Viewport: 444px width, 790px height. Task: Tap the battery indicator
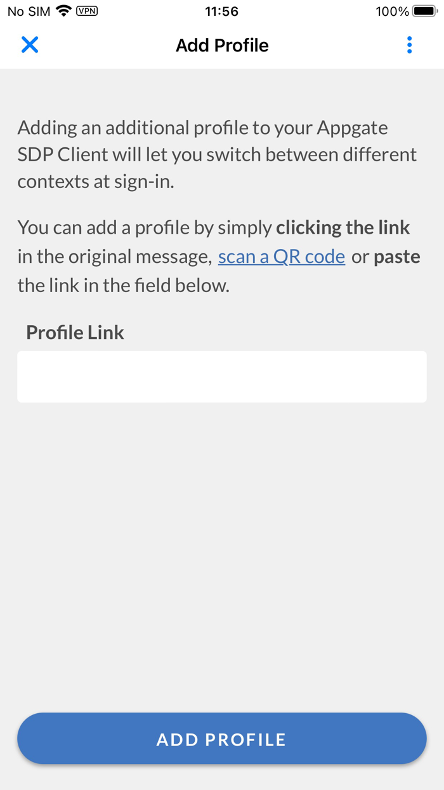point(424,10)
